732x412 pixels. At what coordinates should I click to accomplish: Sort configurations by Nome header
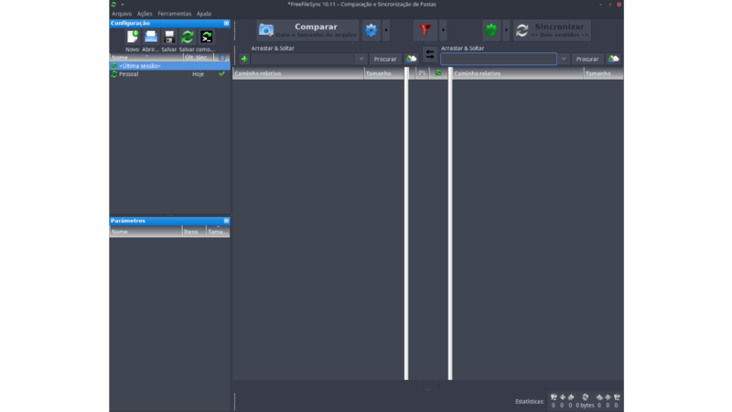(146, 58)
